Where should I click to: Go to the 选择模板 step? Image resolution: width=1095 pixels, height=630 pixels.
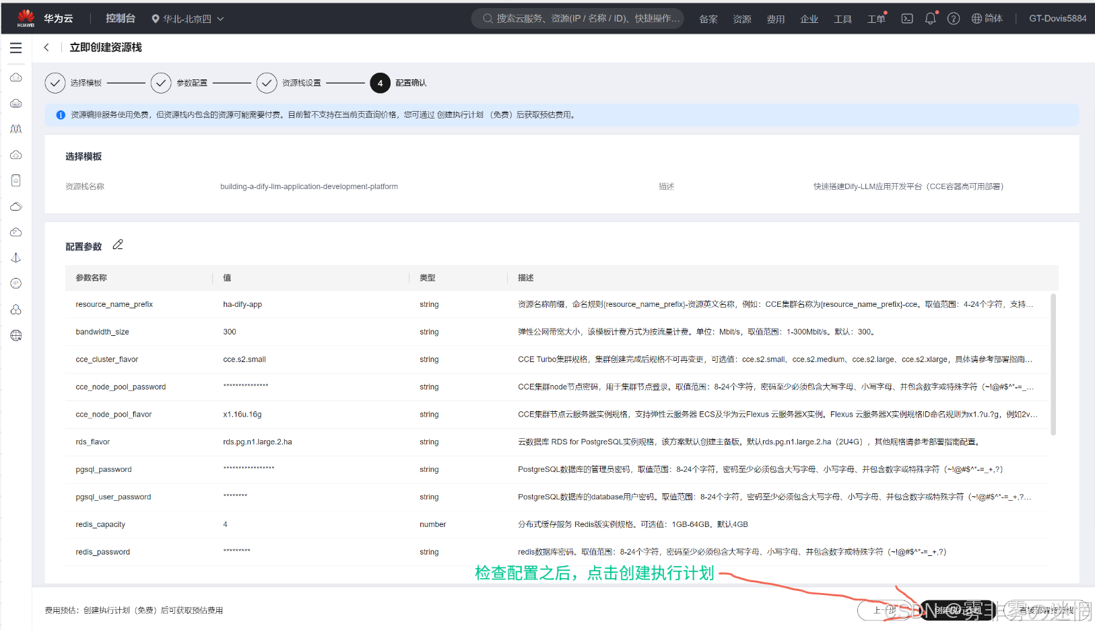73,83
